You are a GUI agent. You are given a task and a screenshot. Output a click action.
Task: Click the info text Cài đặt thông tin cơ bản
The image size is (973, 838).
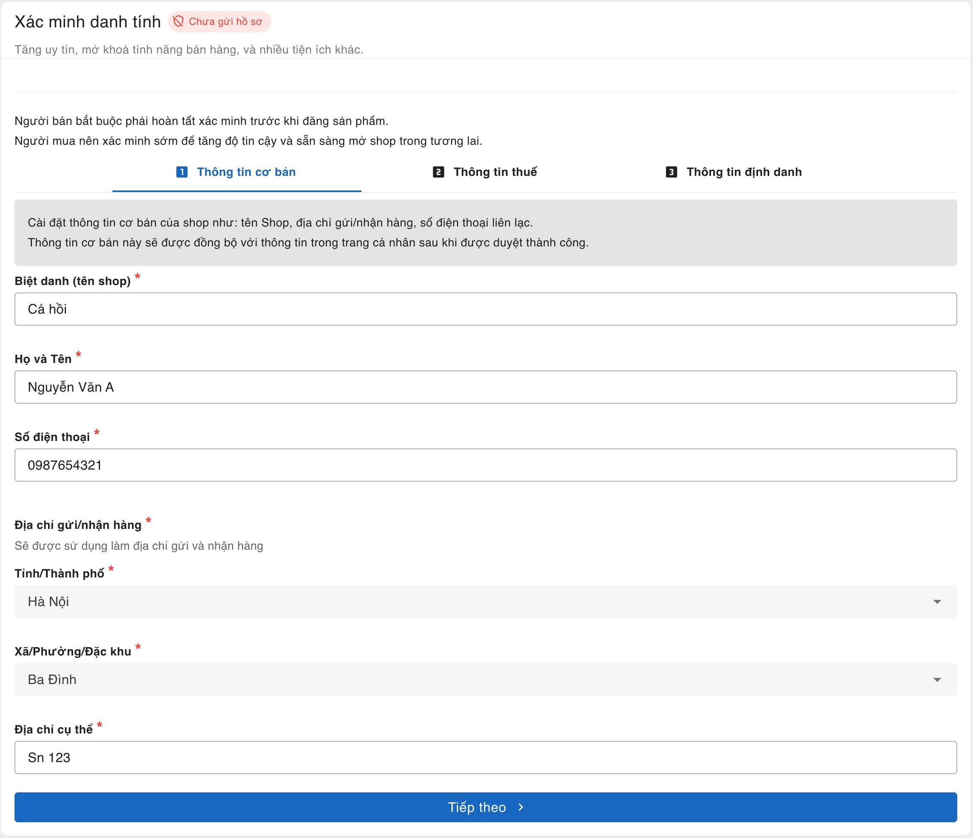pyautogui.click(x=280, y=222)
